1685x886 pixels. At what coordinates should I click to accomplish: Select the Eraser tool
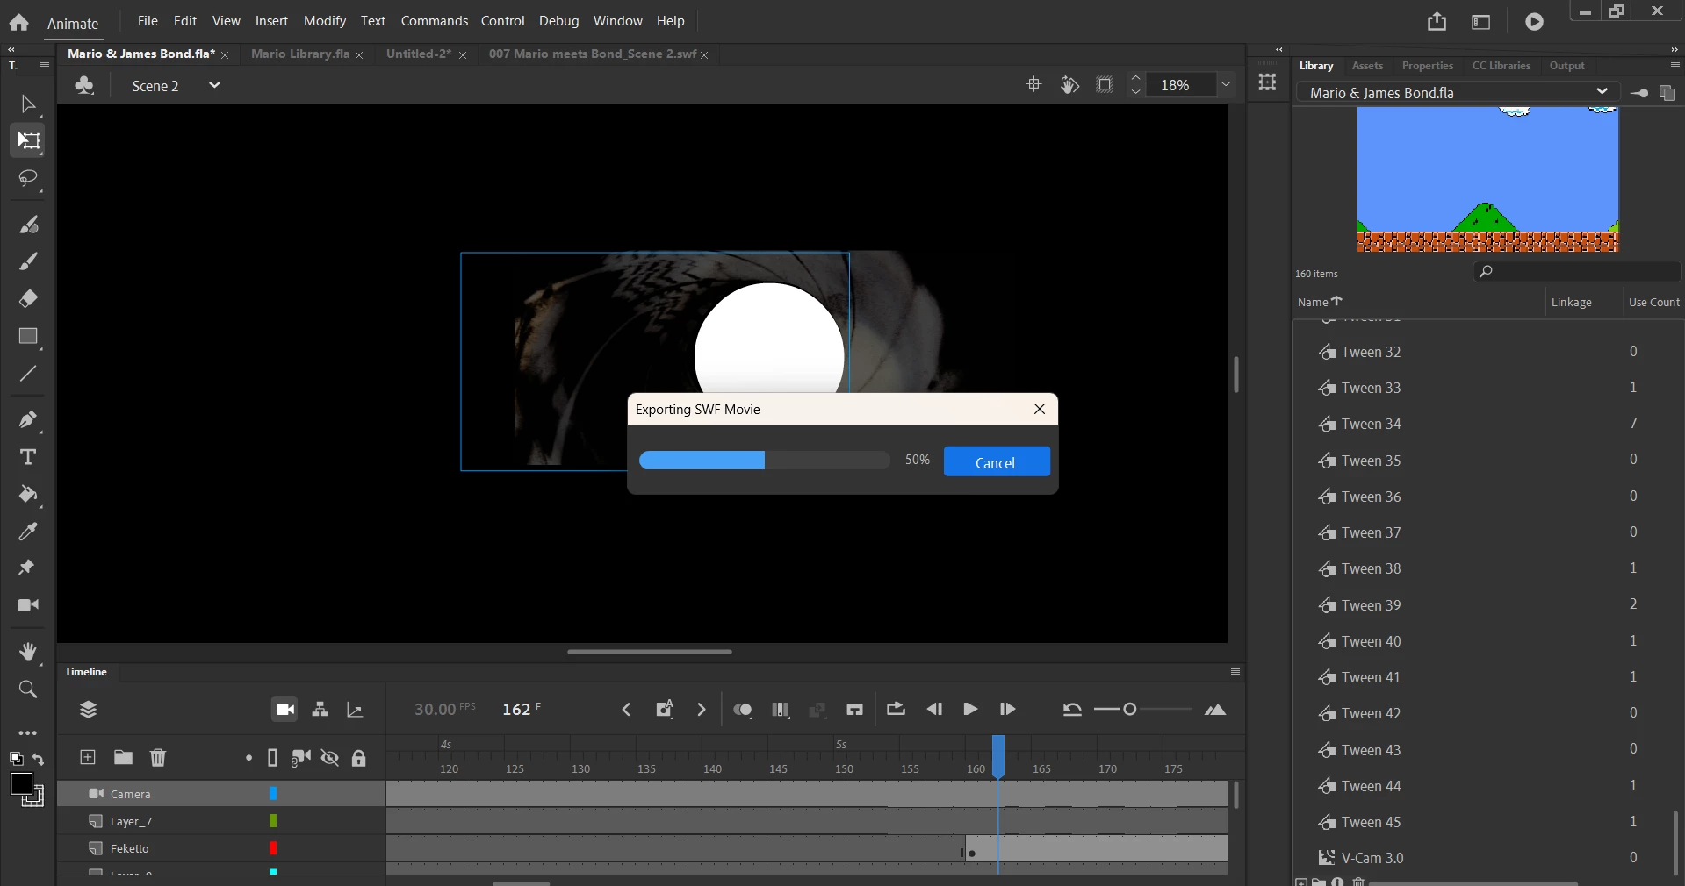[28, 299]
